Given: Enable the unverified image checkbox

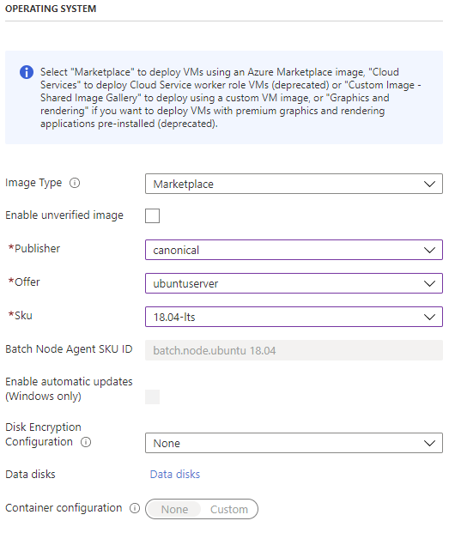Looking at the screenshot, I should click(x=152, y=215).
